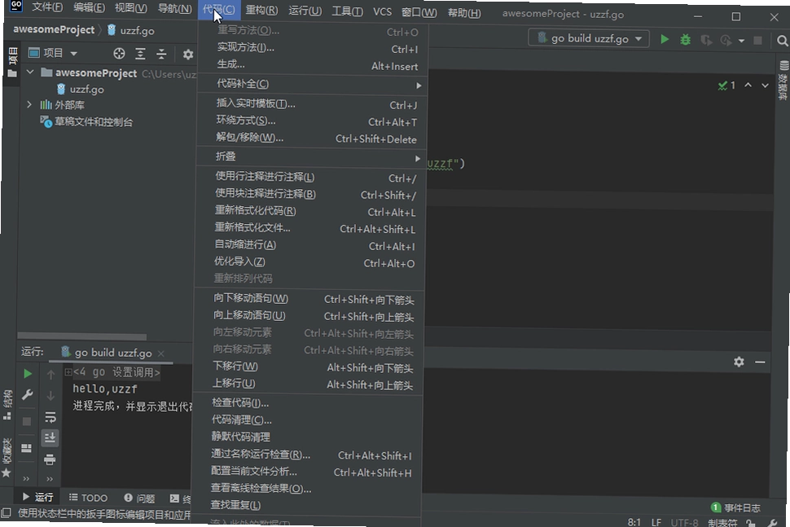
Task: Open Folding submenu
Action: 309,156
